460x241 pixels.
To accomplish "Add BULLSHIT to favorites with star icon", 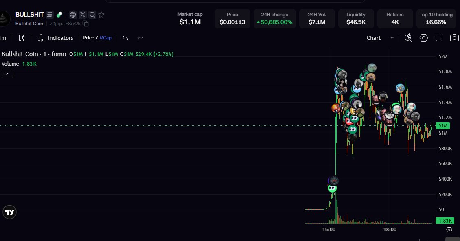I will tap(101, 14).
